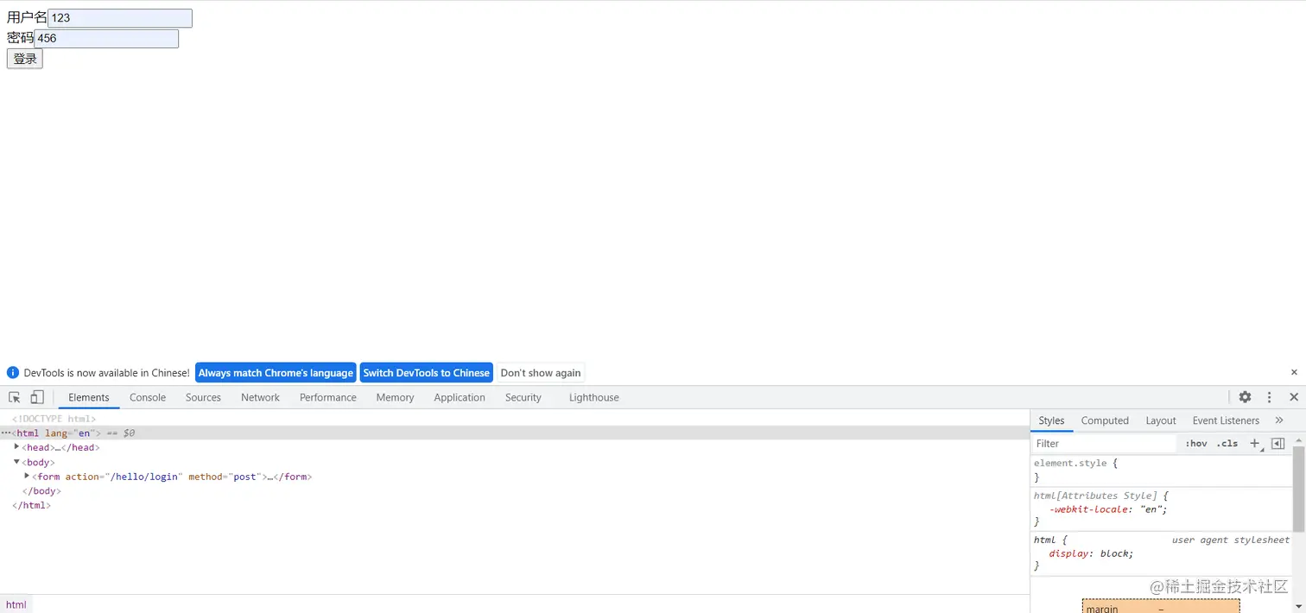Switch to the Sources tab
The height and width of the screenshot is (613, 1306).
tap(203, 397)
